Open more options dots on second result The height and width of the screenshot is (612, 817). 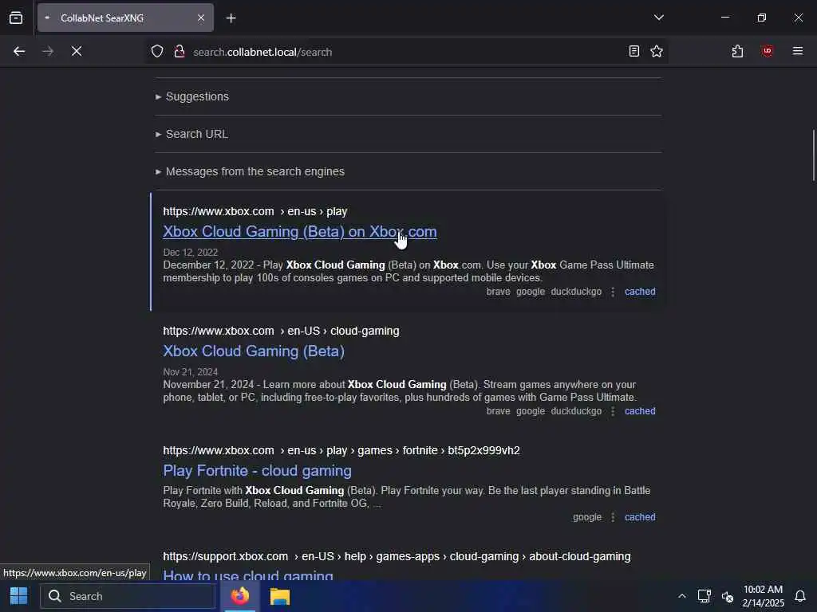coord(613,412)
